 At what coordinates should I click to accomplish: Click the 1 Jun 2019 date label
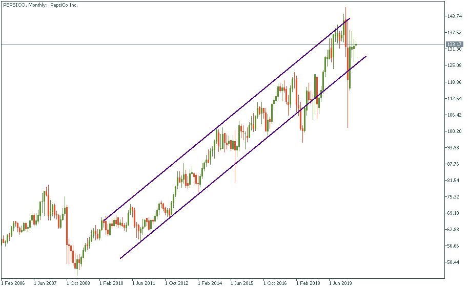(340, 282)
